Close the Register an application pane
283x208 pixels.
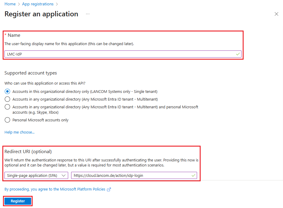[276, 14]
